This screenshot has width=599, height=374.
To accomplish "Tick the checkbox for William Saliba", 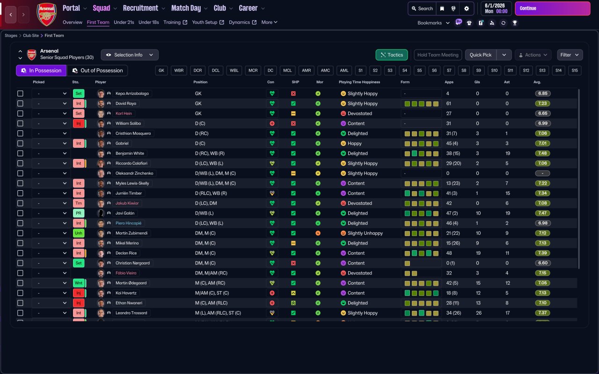I will [20, 123].
